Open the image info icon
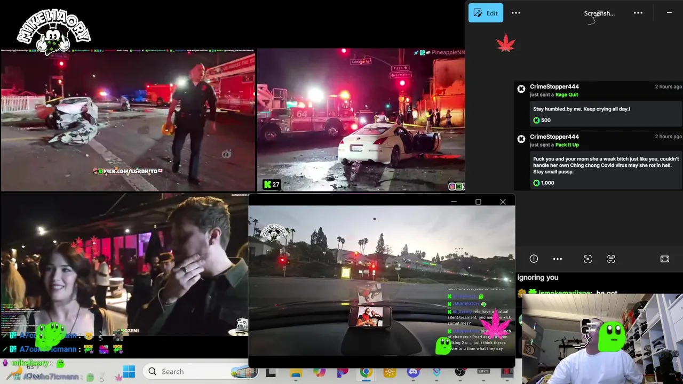Image resolution: width=683 pixels, height=384 pixels. pos(534,259)
